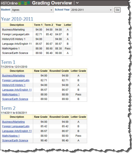The image size is (132, 153).
Task: Open Term 1 Business/Marketing link
Action: [14, 76]
